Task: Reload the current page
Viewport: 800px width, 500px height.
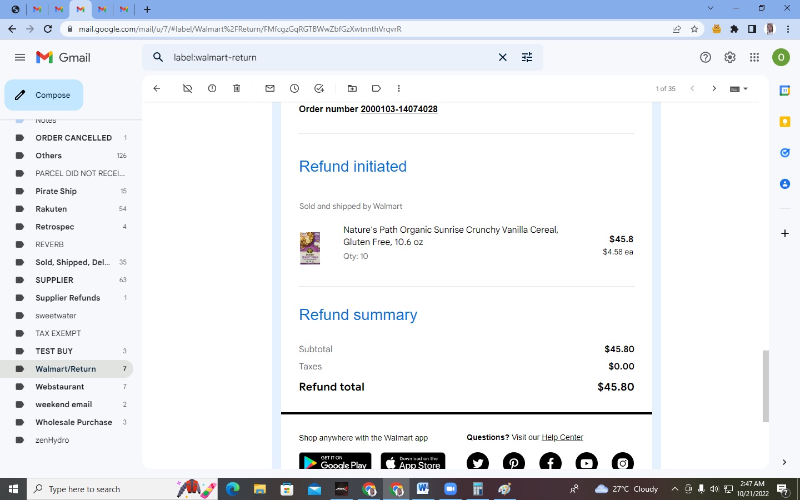Action: (x=48, y=29)
